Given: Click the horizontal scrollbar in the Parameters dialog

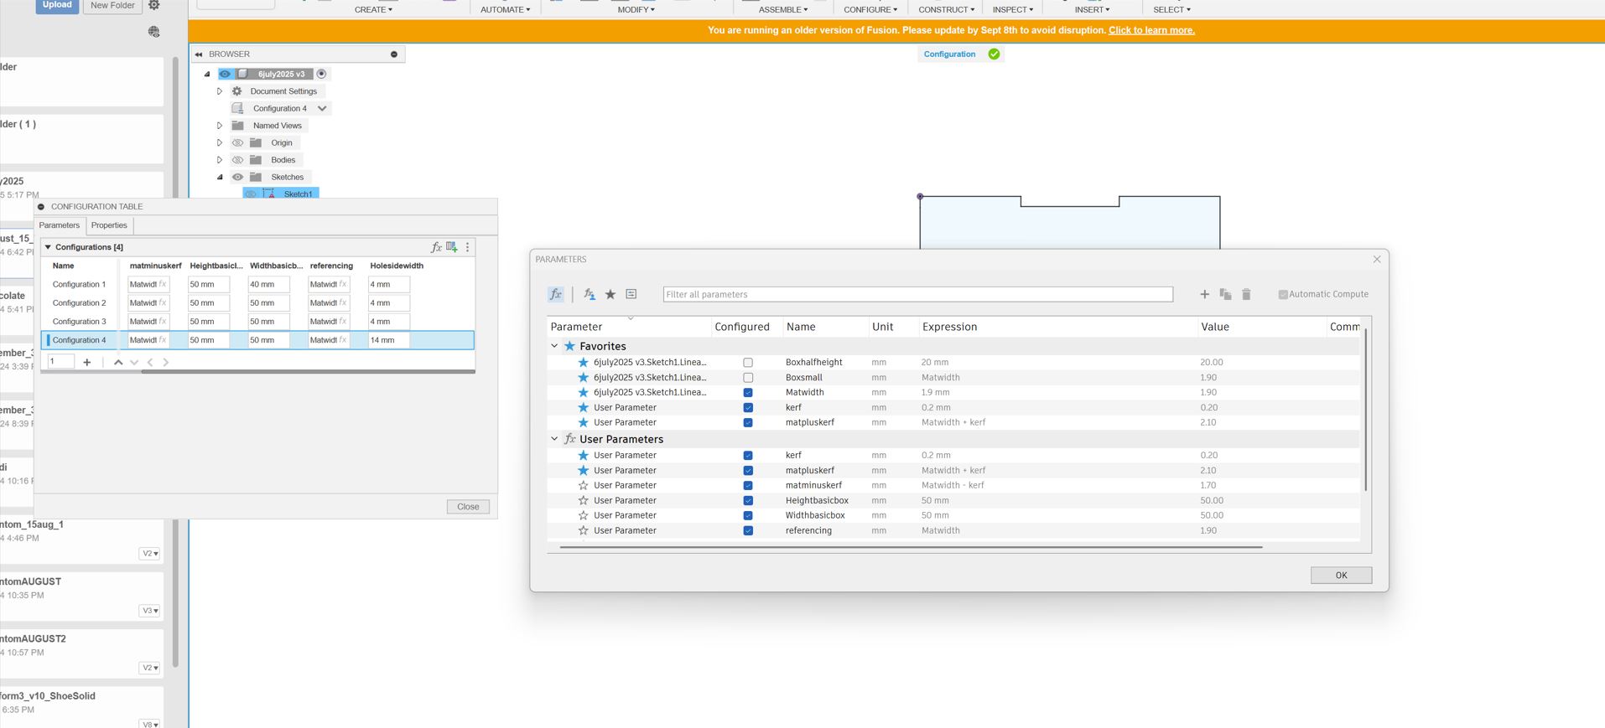Looking at the screenshot, I should tap(911, 547).
